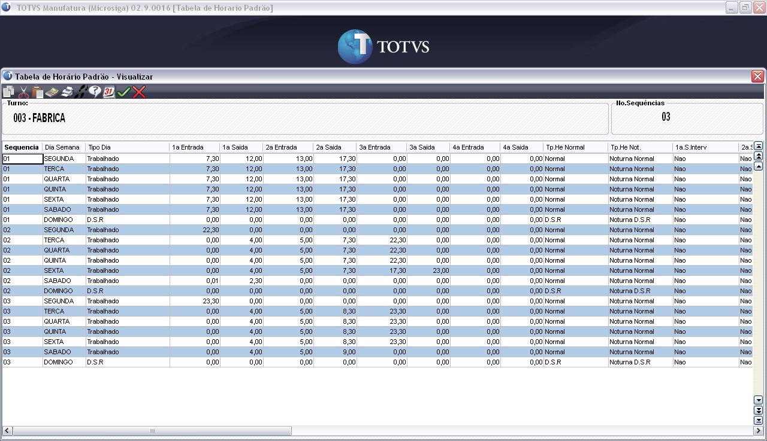Click the 0,01 value in 1a Entrada
Screen dimensions: 767x441
[212, 281]
